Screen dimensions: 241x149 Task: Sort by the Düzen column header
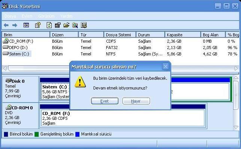64,35
